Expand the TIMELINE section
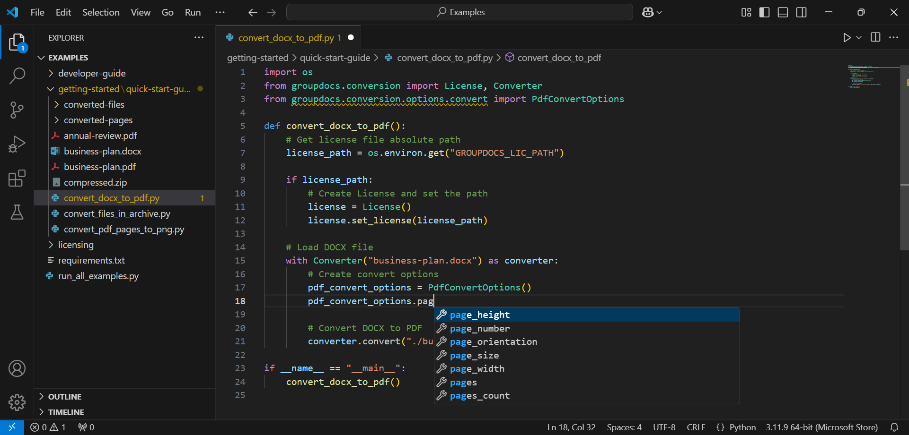 pyautogui.click(x=125, y=412)
